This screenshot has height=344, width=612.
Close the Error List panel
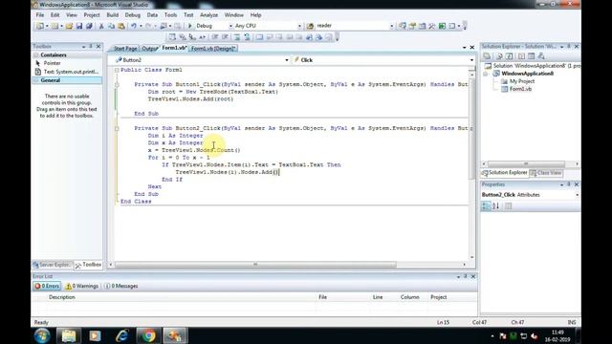tap(472, 276)
